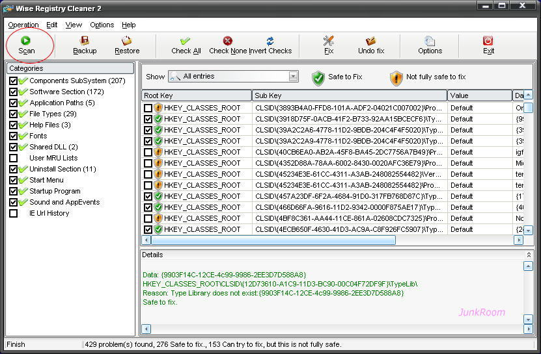Image resolution: width=541 pixels, height=354 pixels.
Task: Enable IE Url History category
Action: 14,213
